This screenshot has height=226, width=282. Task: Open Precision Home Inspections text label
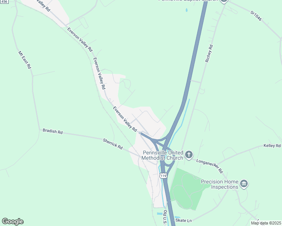click(x=219, y=184)
